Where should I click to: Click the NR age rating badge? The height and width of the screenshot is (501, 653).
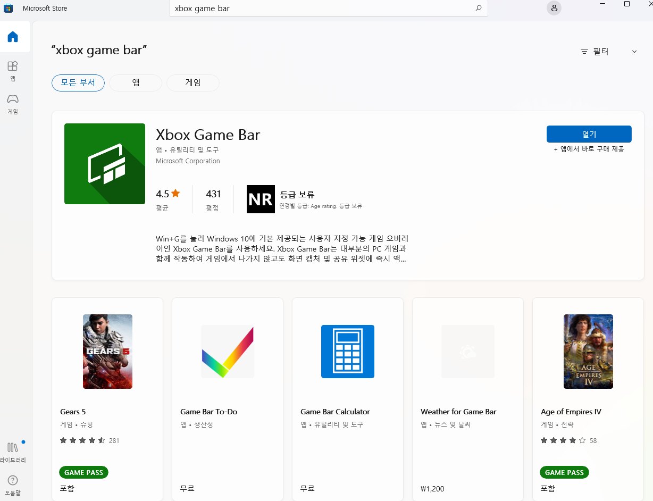(x=261, y=199)
